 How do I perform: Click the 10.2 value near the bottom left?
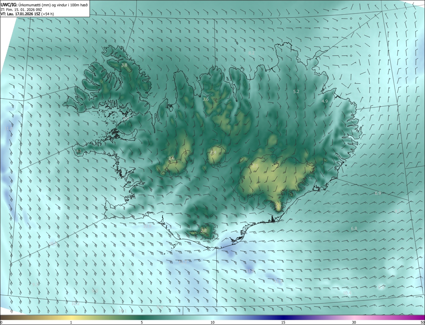pyautogui.click(x=76, y=303)
